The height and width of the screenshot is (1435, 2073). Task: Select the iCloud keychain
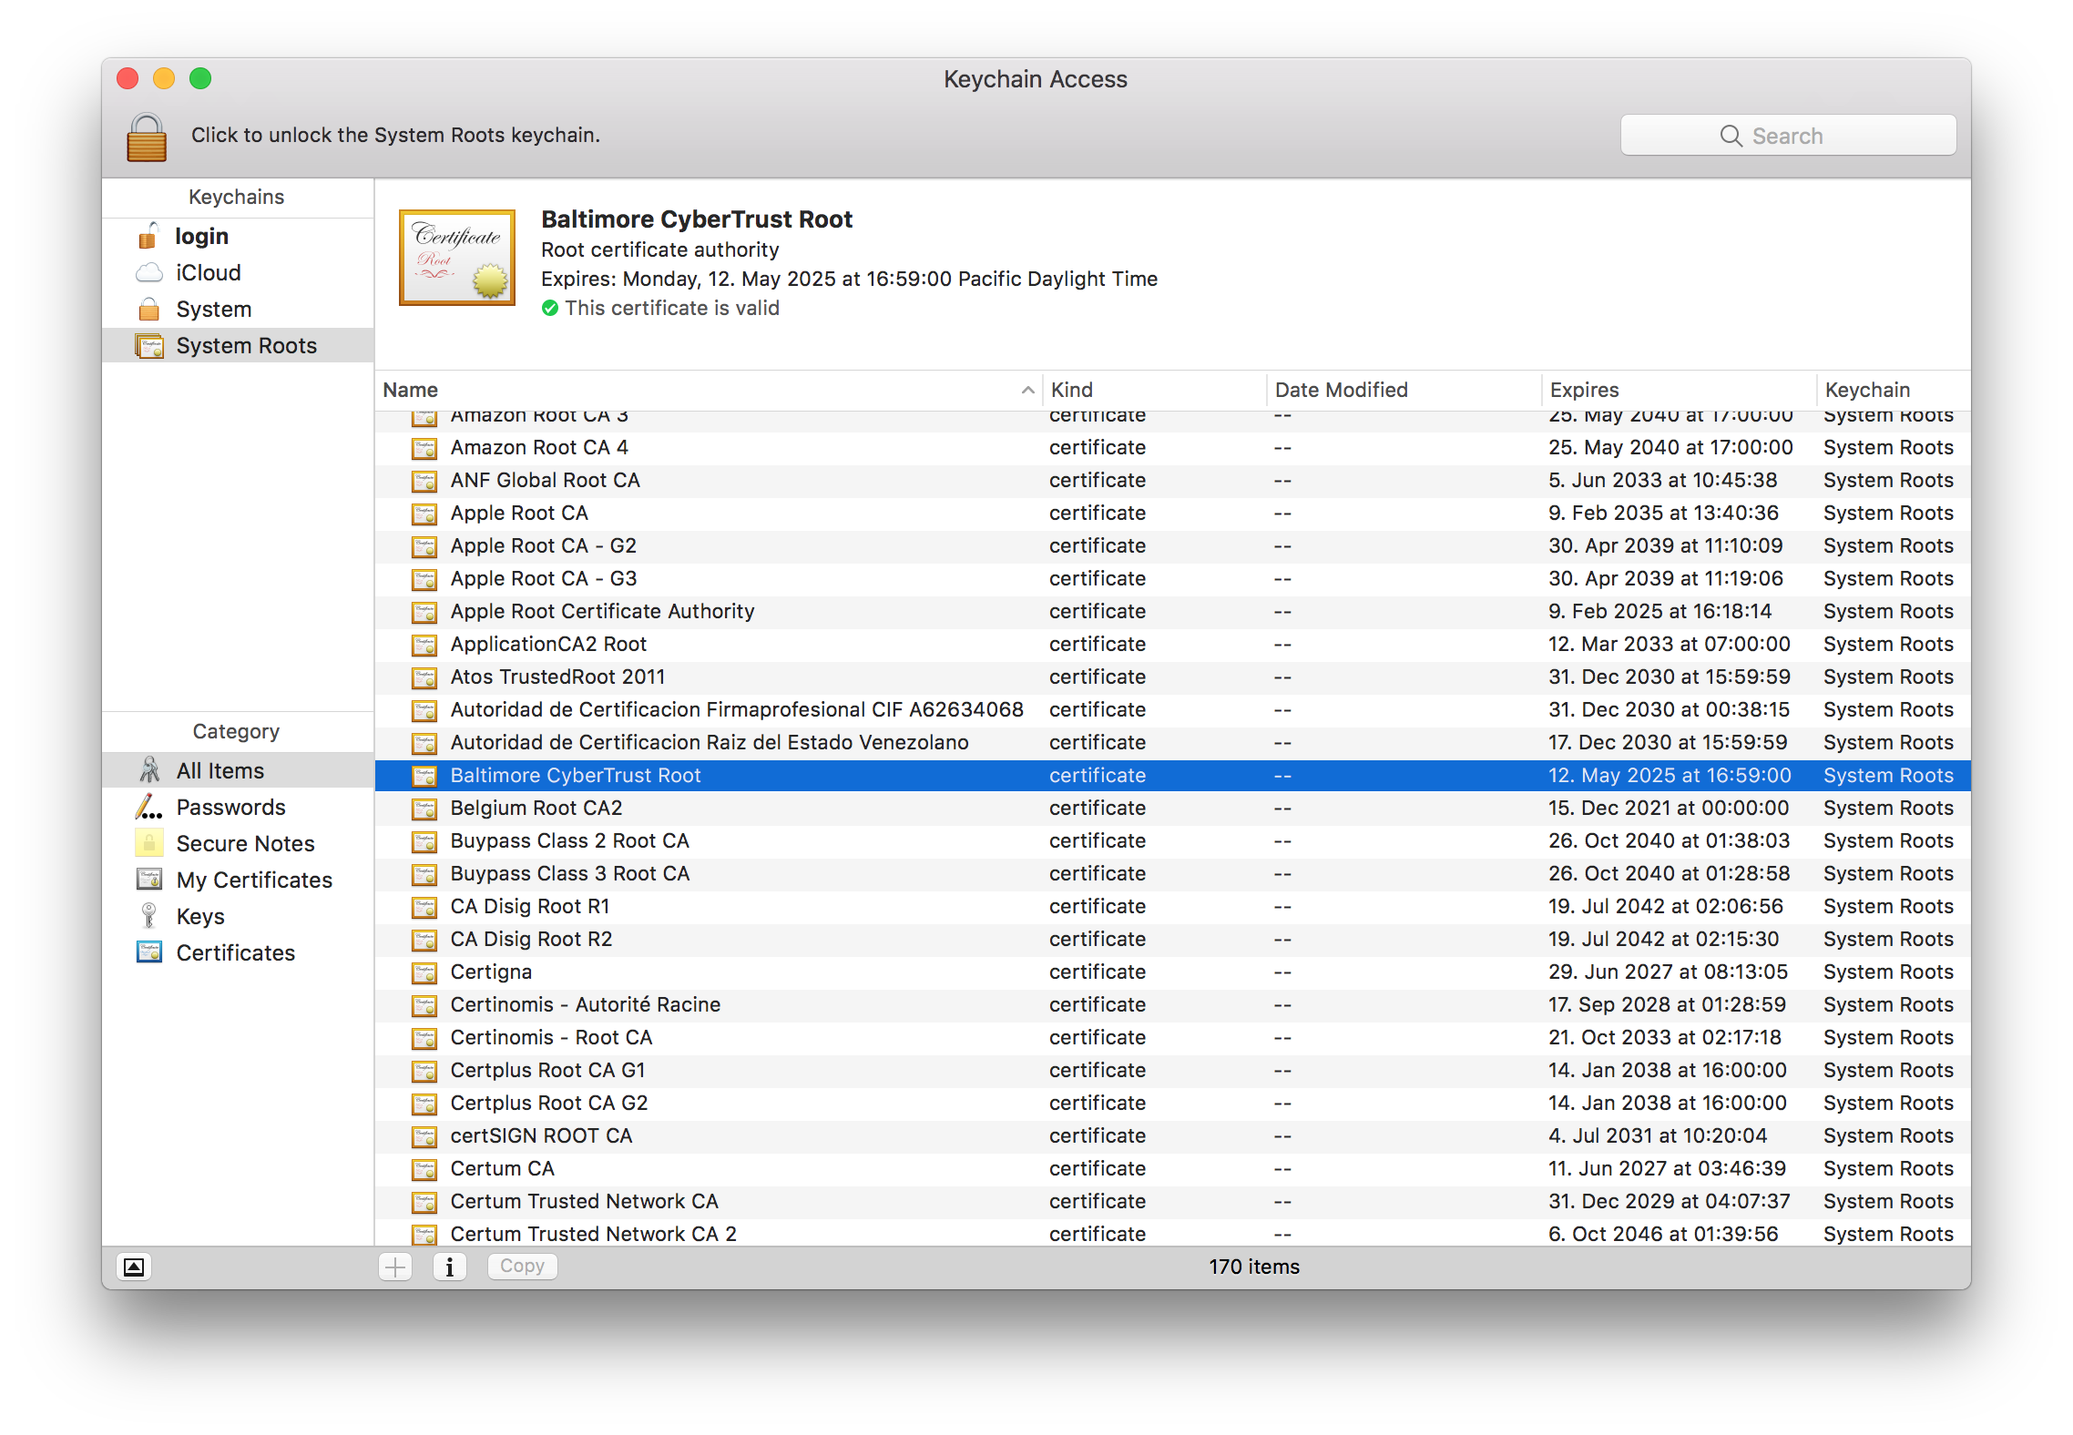point(238,273)
